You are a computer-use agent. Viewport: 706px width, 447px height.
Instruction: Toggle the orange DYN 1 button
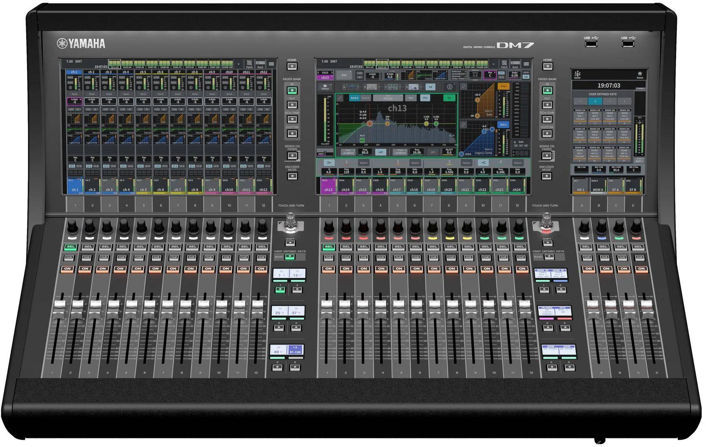pyautogui.click(x=503, y=86)
